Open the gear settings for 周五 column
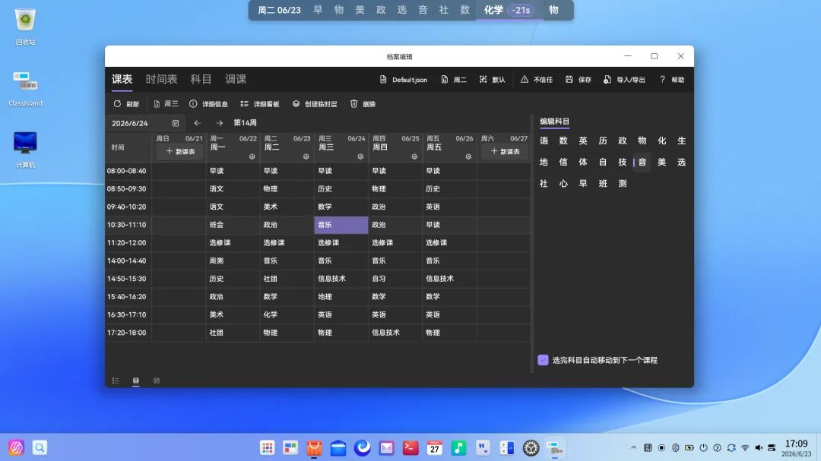This screenshot has height=461, width=821. pos(468,156)
